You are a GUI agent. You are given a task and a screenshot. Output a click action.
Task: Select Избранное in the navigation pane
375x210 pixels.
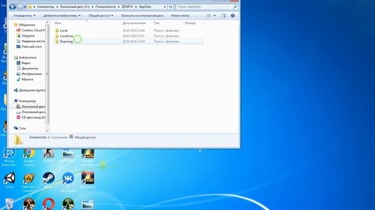coord(27,24)
